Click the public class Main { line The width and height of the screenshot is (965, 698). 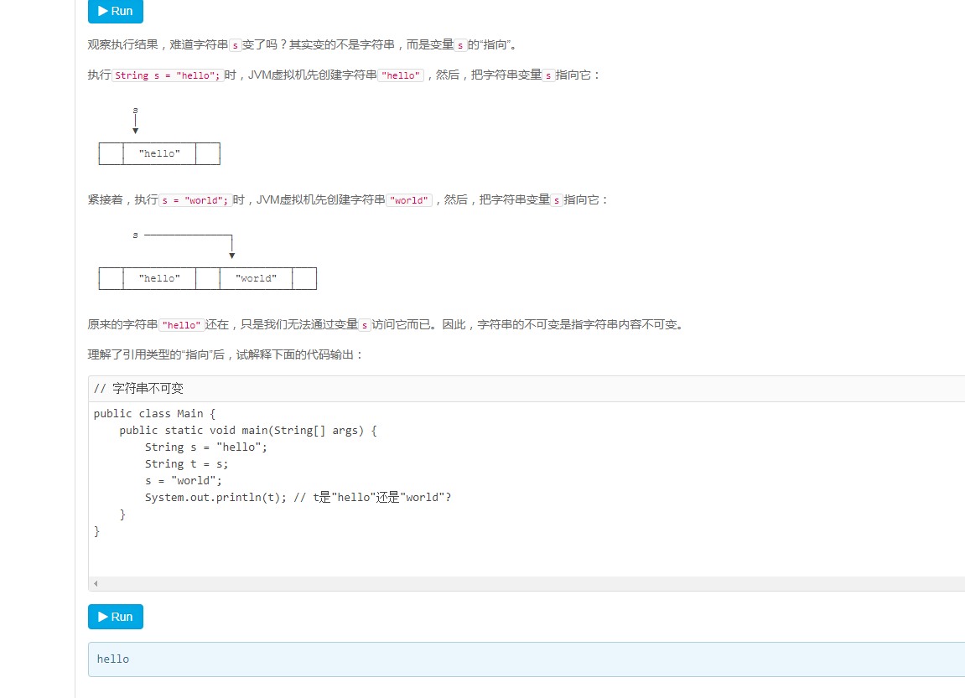pos(154,413)
